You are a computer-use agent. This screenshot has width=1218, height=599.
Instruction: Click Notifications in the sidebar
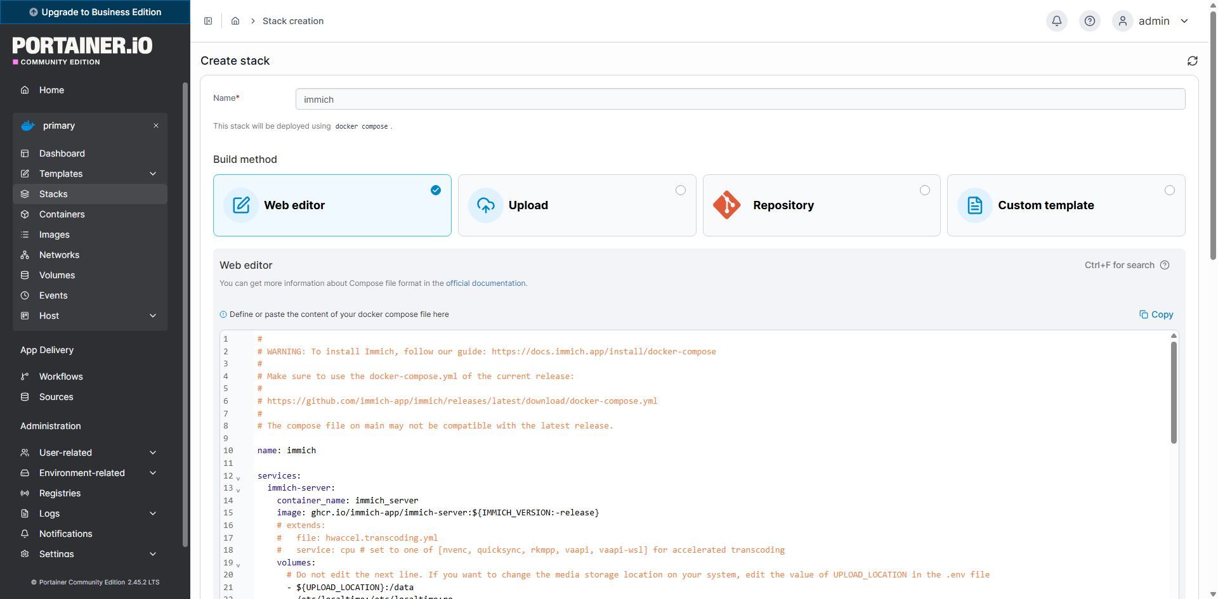(90, 534)
